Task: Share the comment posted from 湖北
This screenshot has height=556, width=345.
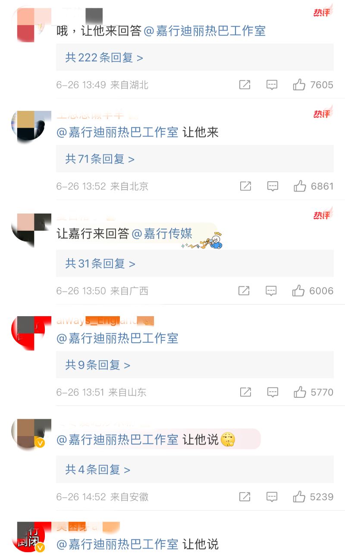Action: [245, 85]
